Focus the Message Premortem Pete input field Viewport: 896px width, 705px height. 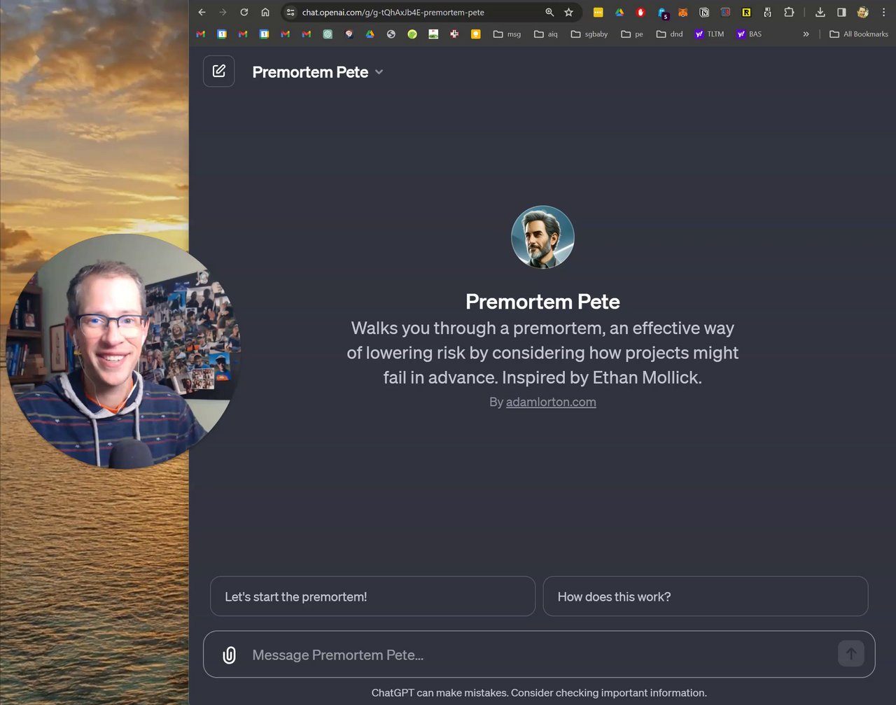click(x=539, y=655)
